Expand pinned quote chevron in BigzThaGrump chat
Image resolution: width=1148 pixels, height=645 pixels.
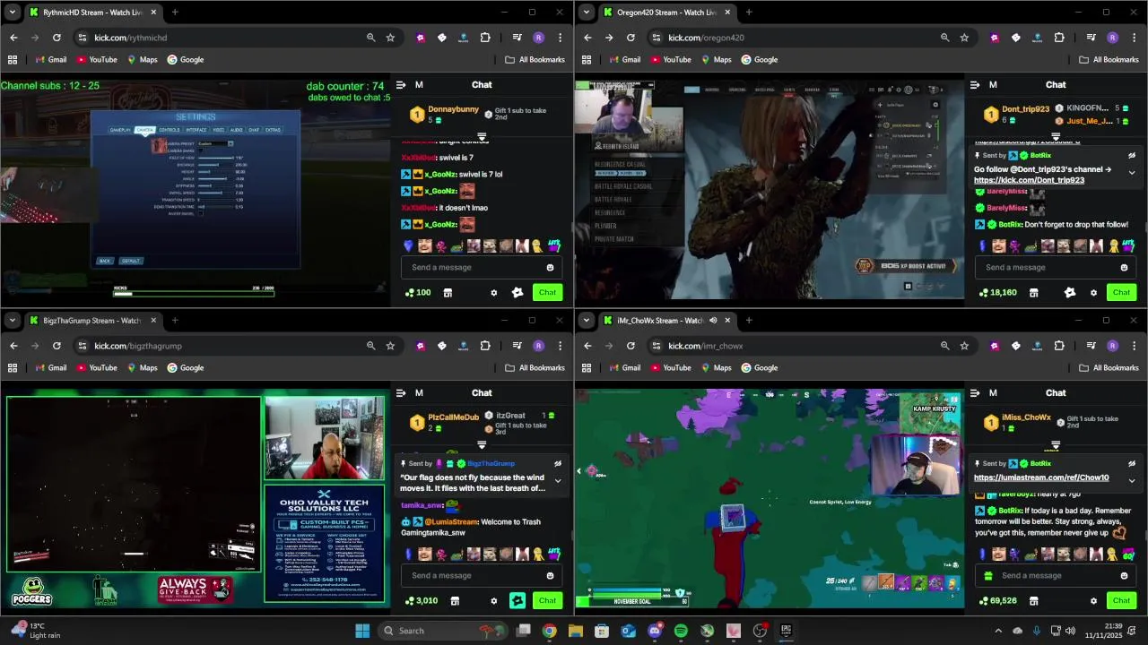tap(557, 481)
